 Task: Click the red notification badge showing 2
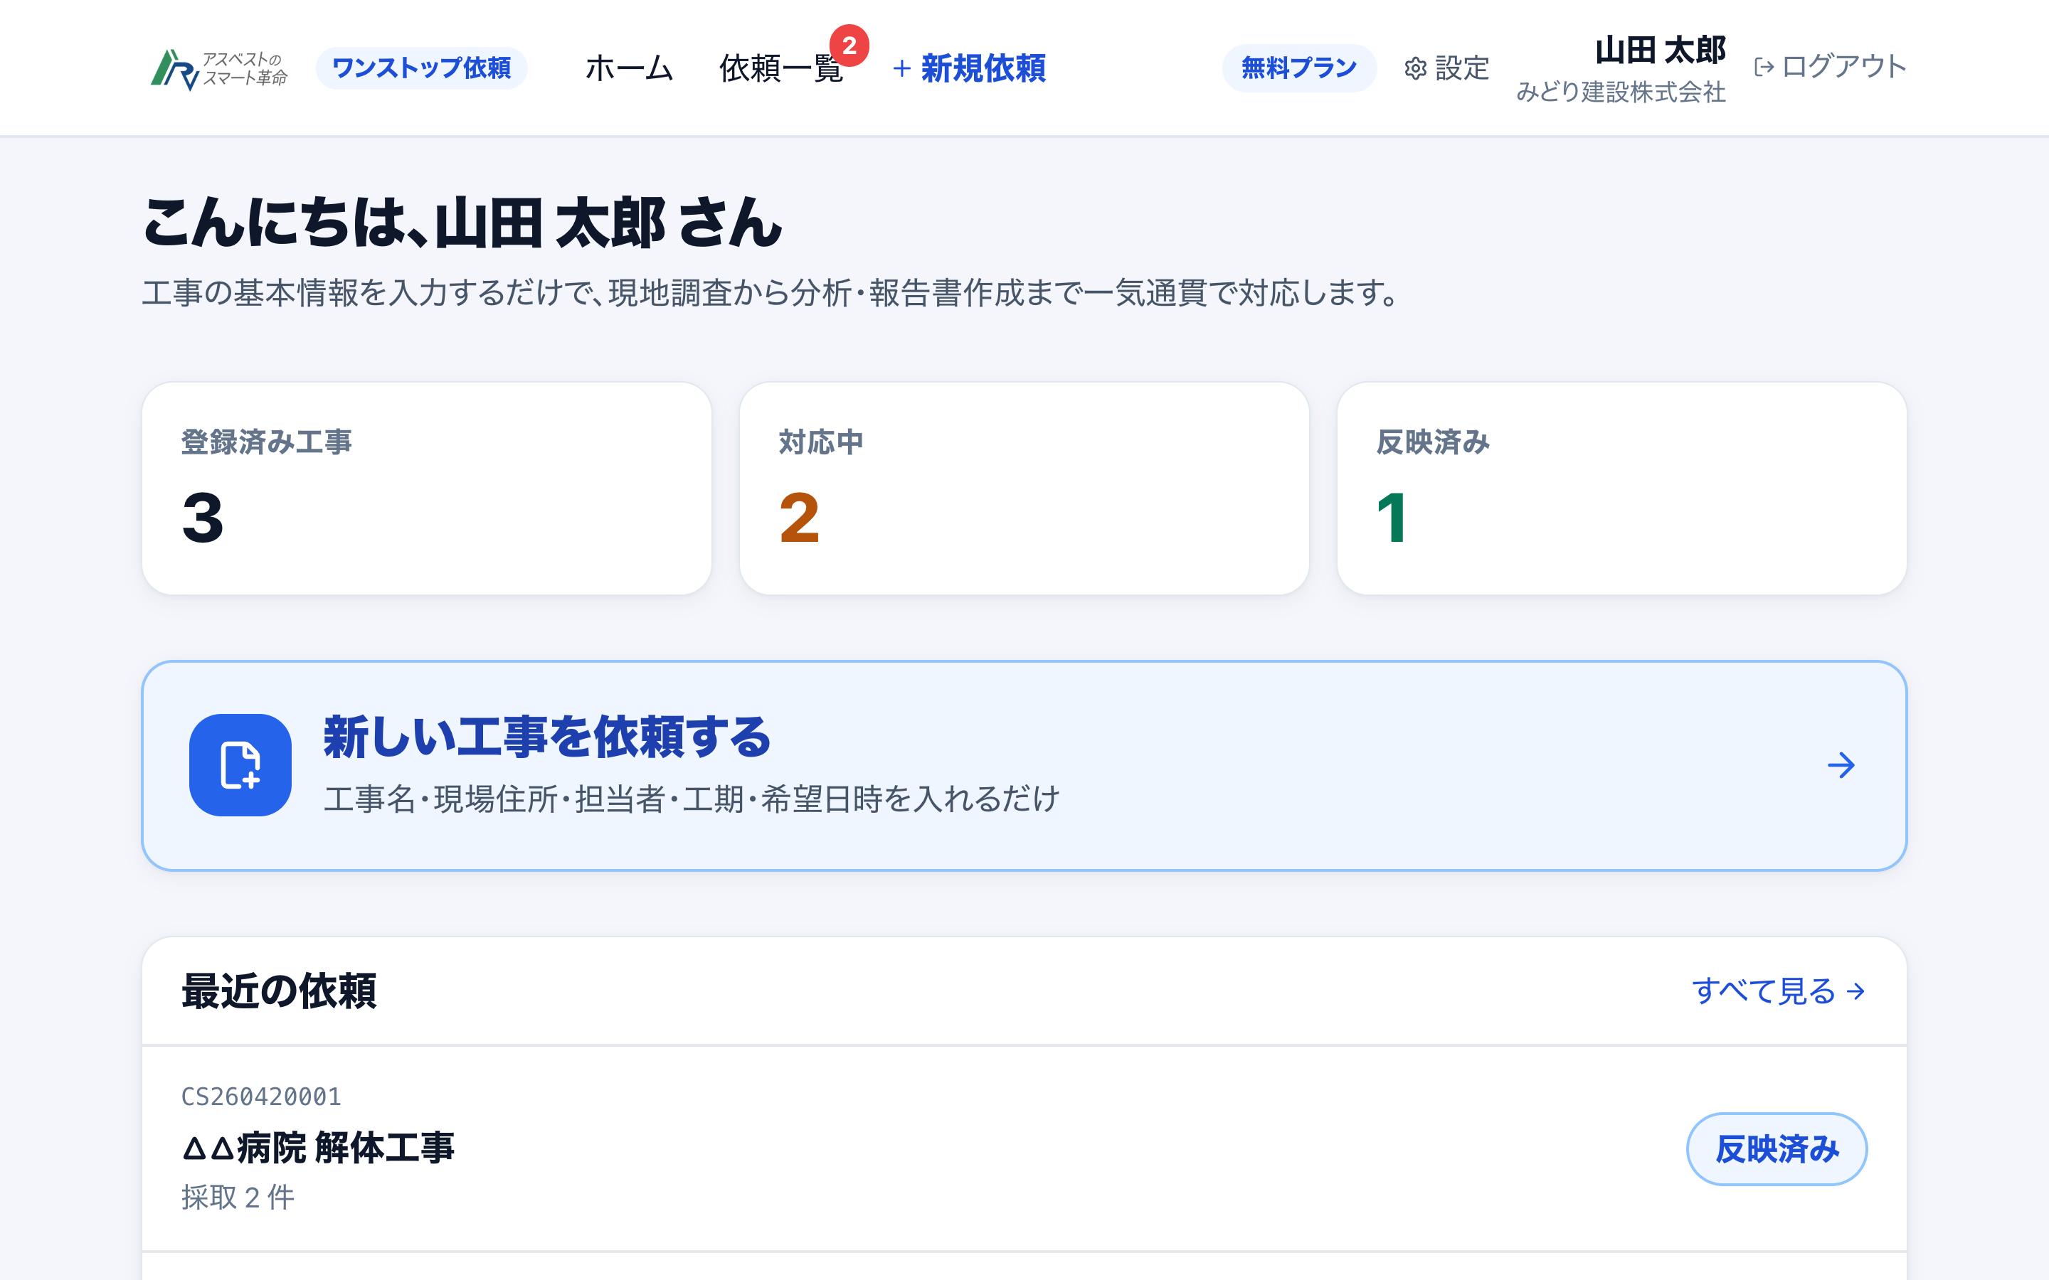point(849,46)
